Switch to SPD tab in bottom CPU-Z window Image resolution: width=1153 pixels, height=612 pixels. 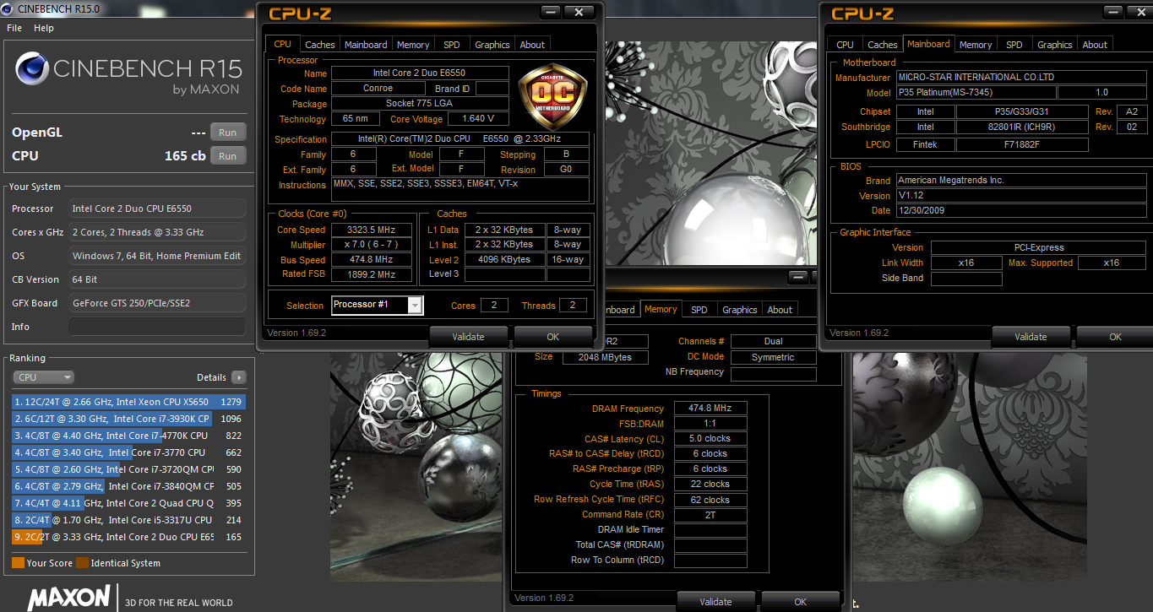pyautogui.click(x=699, y=310)
